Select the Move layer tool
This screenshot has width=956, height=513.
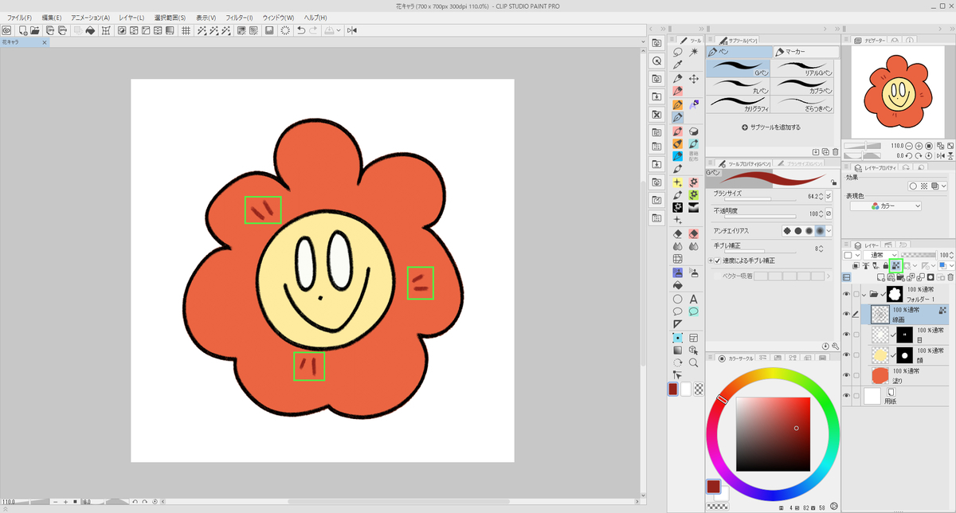[694, 78]
